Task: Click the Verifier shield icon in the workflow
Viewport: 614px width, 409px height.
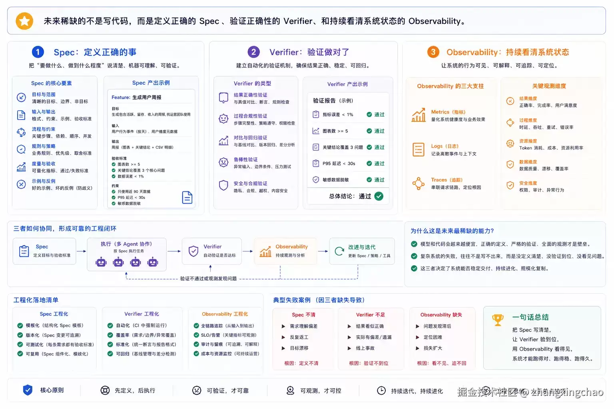Action: point(193,251)
